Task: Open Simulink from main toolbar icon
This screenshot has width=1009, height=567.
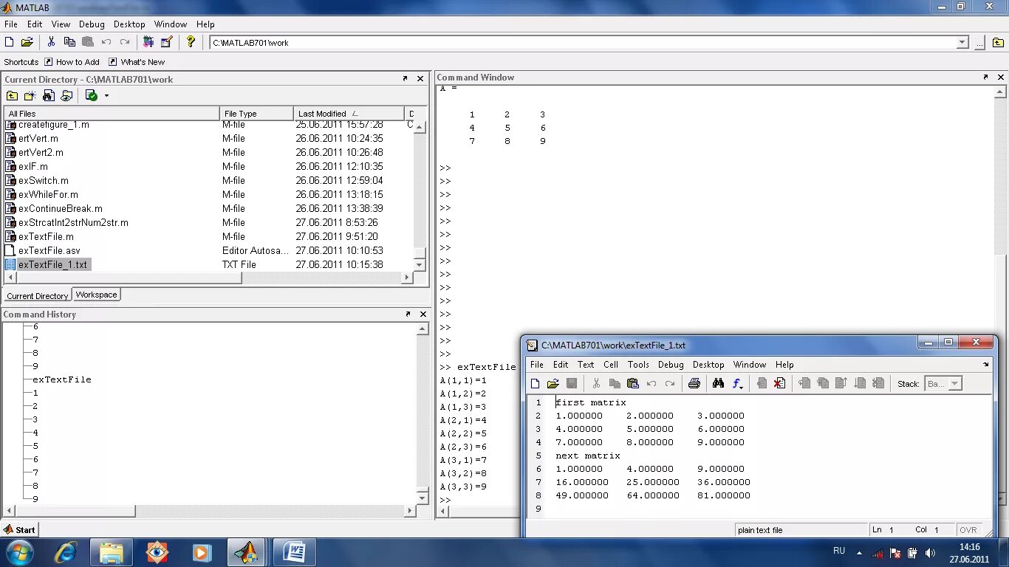Action: (x=148, y=42)
